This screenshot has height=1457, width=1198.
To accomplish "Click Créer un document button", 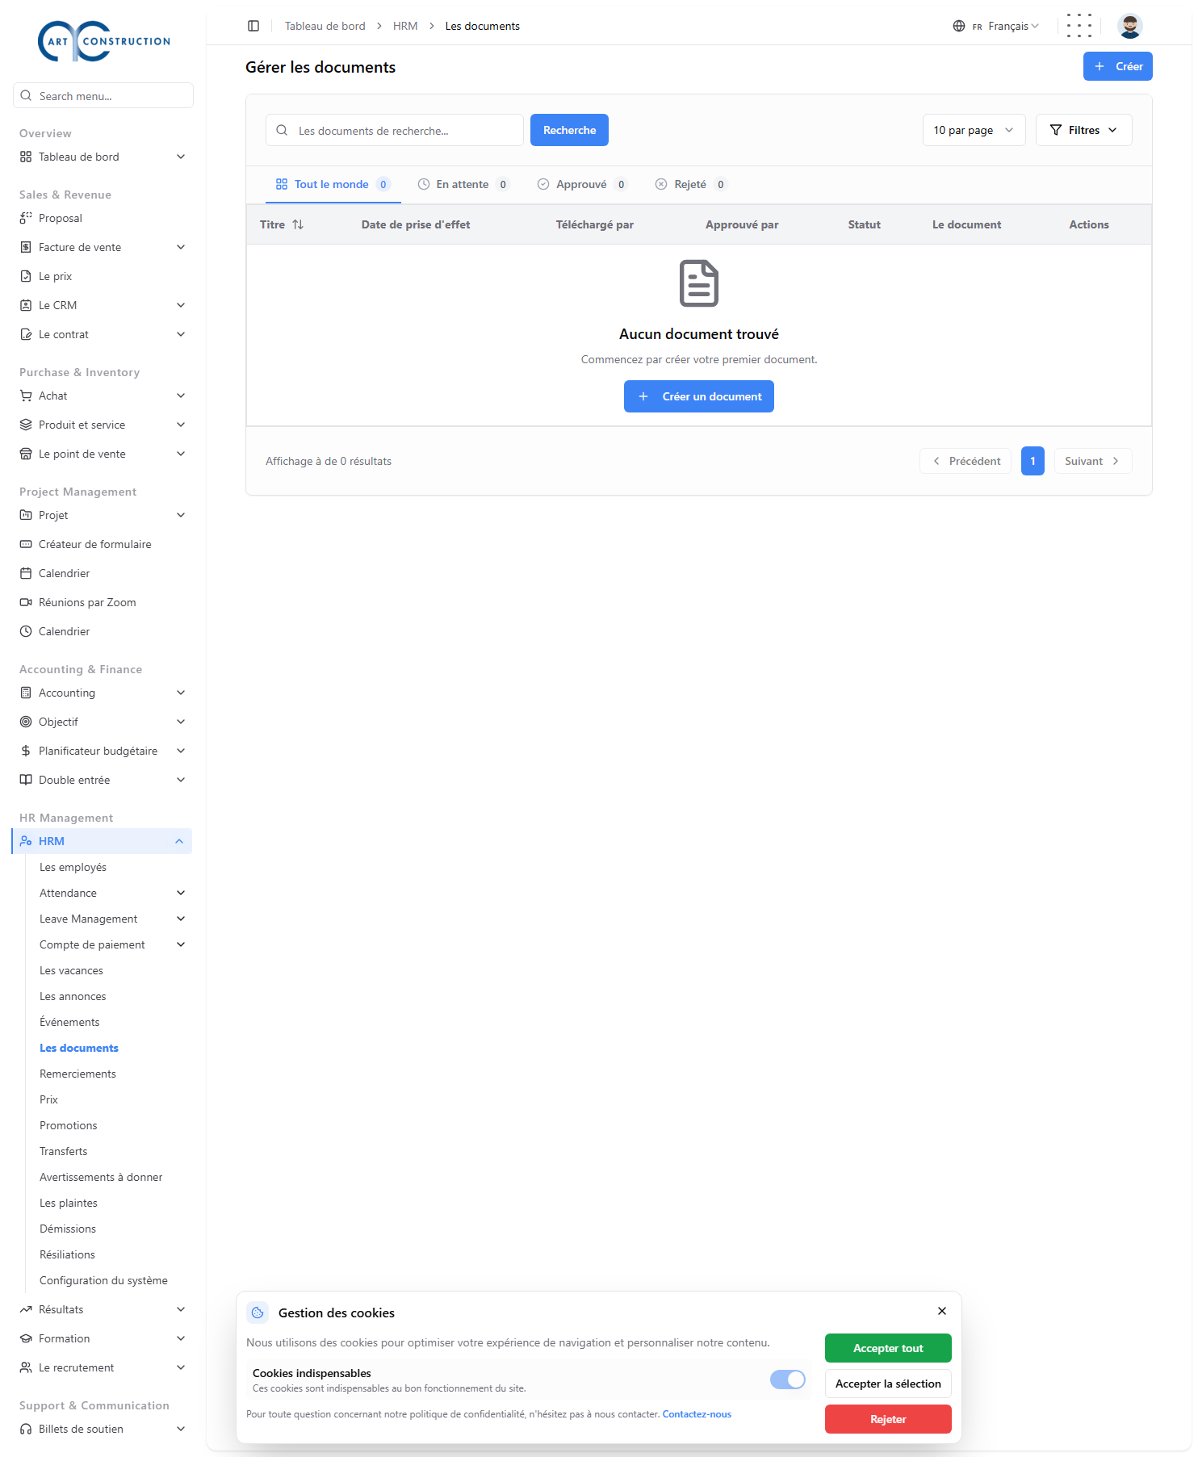I will (699, 396).
